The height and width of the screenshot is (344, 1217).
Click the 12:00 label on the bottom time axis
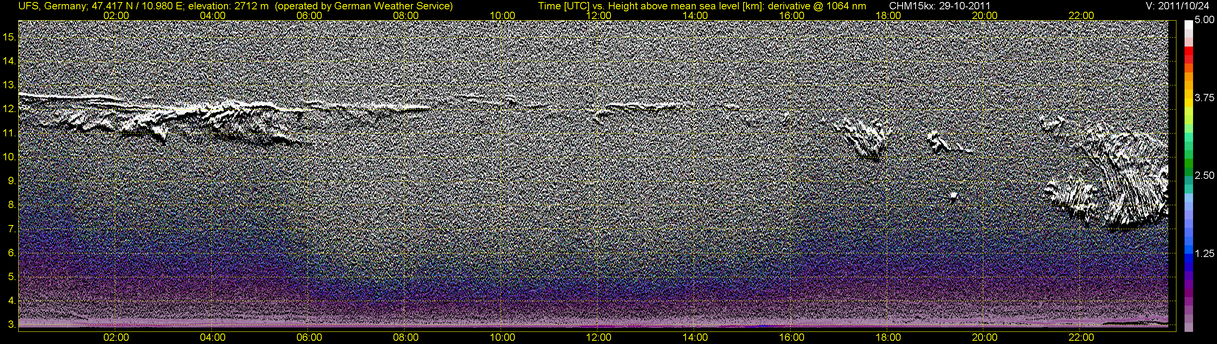(x=599, y=338)
